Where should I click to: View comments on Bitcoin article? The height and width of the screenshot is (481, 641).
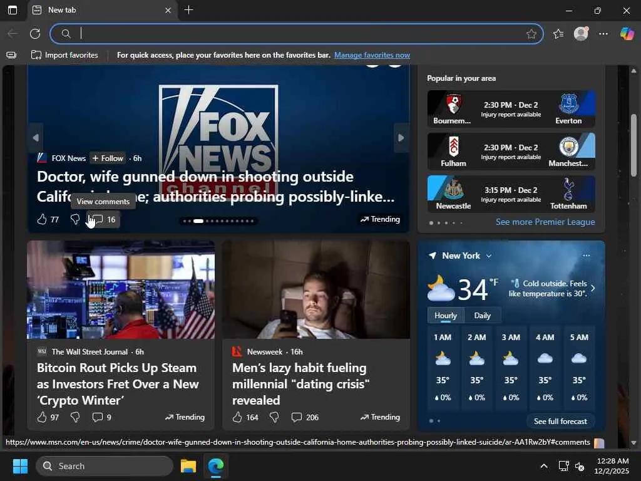(x=101, y=417)
